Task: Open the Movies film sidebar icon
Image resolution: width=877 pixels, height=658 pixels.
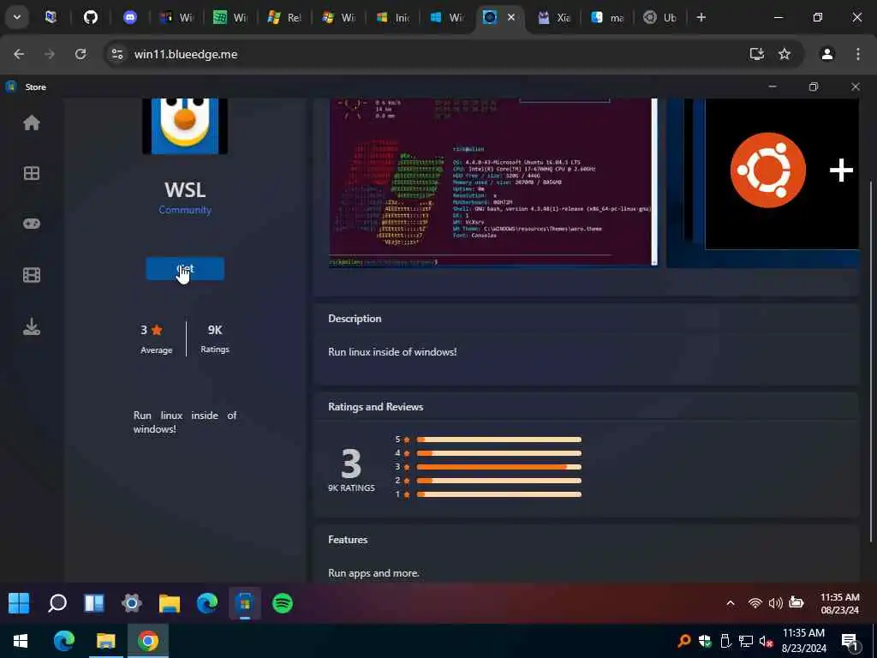Action: pyautogui.click(x=32, y=275)
